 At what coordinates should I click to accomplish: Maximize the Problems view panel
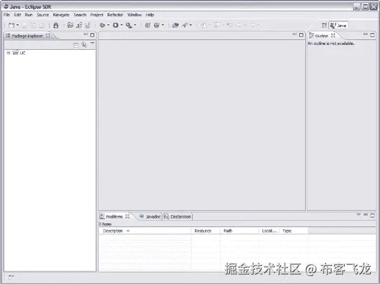tap(372, 215)
